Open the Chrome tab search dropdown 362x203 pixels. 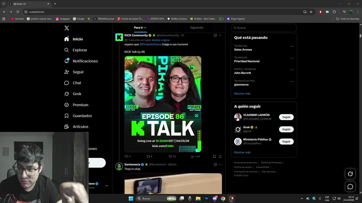point(4,4)
